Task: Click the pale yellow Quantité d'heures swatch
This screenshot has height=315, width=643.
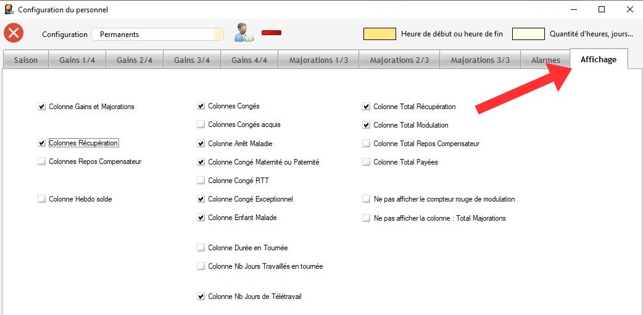Action: tap(528, 35)
